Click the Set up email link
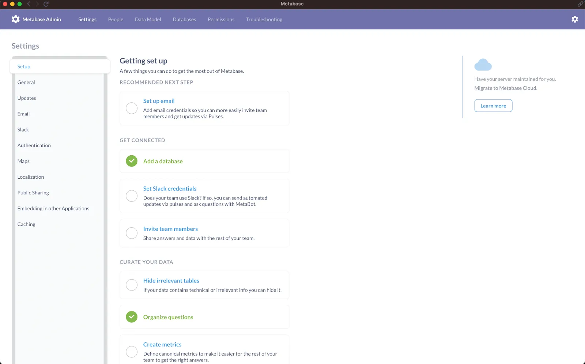The image size is (585, 364). 159,101
